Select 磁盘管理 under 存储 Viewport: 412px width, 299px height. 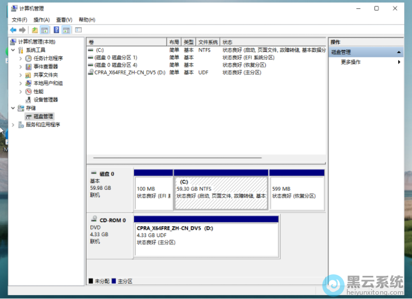tap(43, 116)
